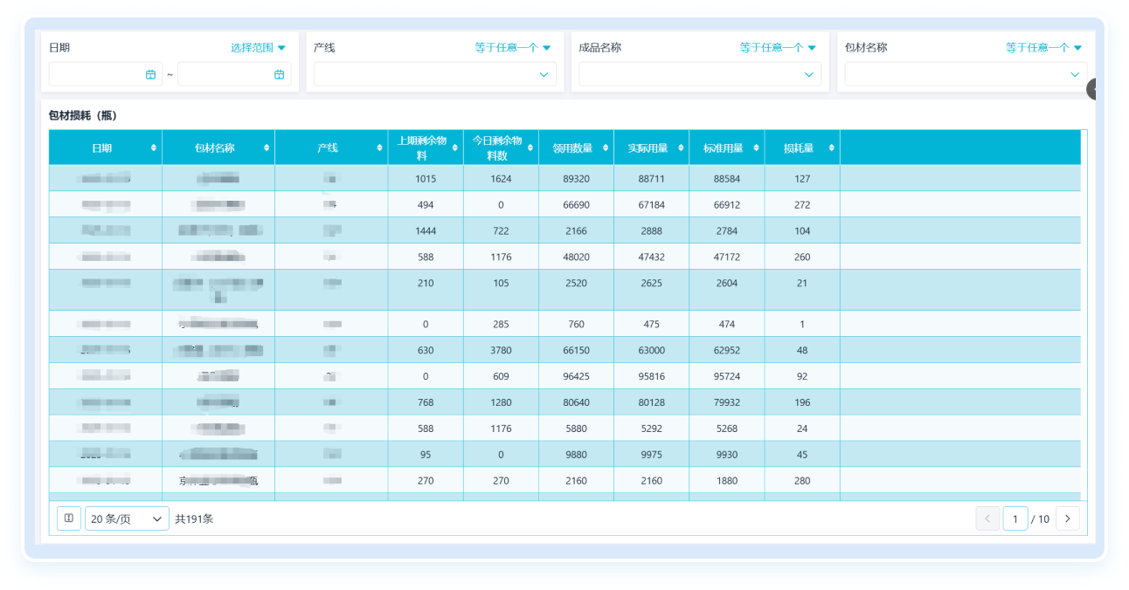Screen dimensions: 1129x590
Task: Click column layout icon beside page size
Action: (x=69, y=518)
